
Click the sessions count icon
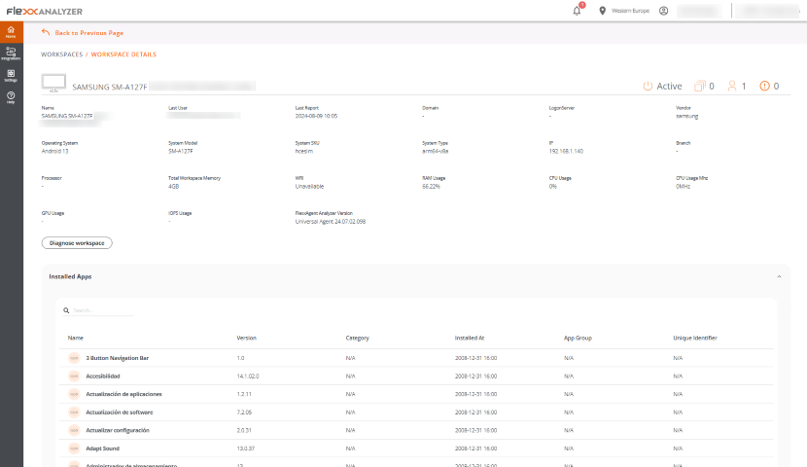pyautogui.click(x=699, y=86)
